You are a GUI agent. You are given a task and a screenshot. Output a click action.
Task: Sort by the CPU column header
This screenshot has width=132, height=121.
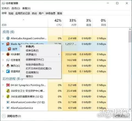(55, 23)
